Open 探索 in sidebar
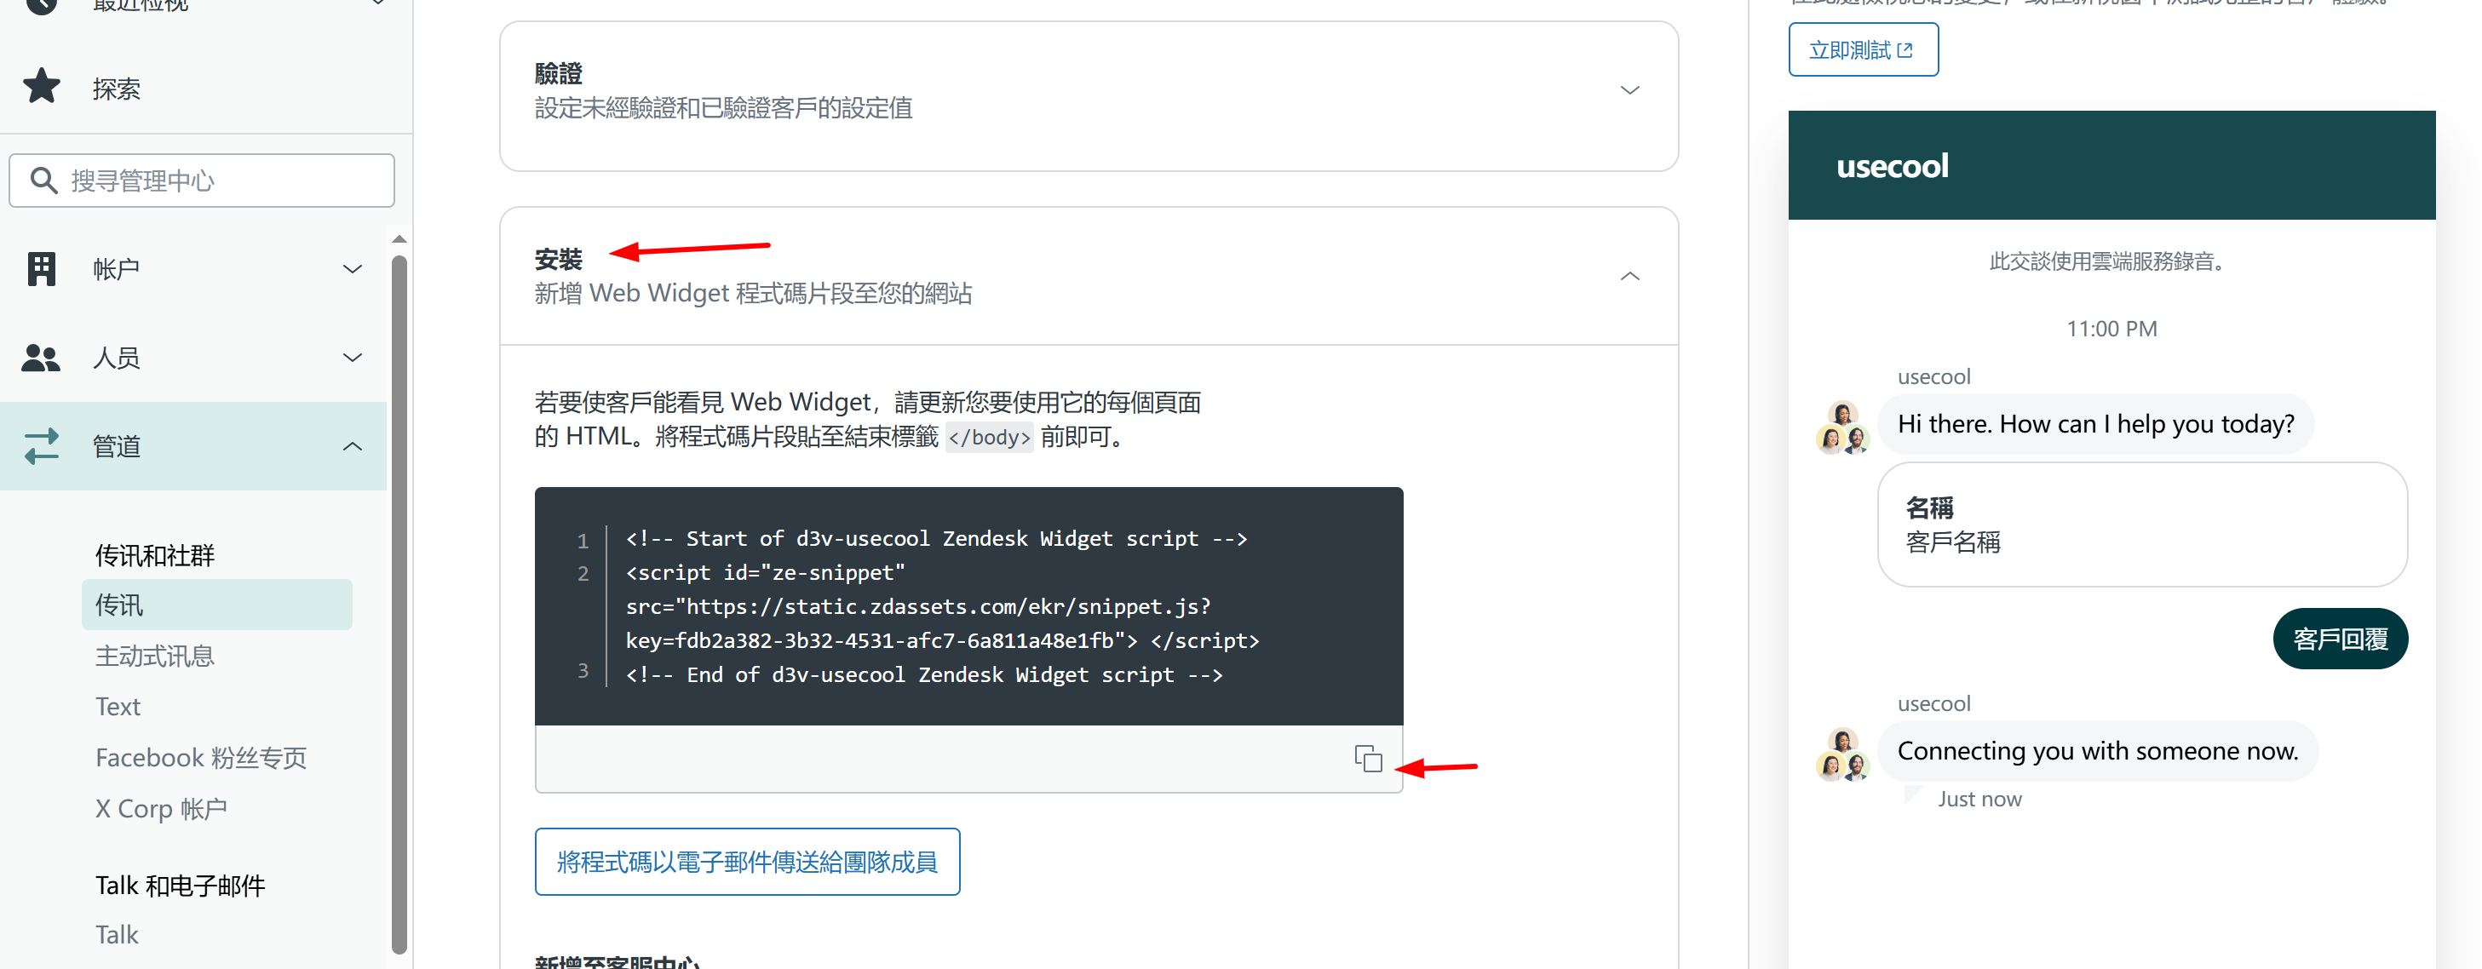This screenshot has height=969, width=2482. [116, 89]
